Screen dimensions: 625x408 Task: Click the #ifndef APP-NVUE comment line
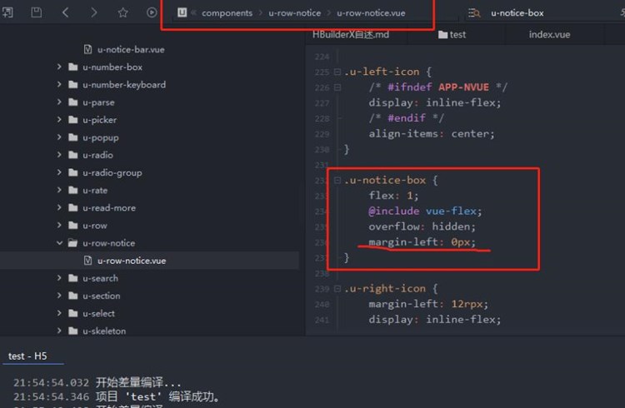click(x=438, y=87)
